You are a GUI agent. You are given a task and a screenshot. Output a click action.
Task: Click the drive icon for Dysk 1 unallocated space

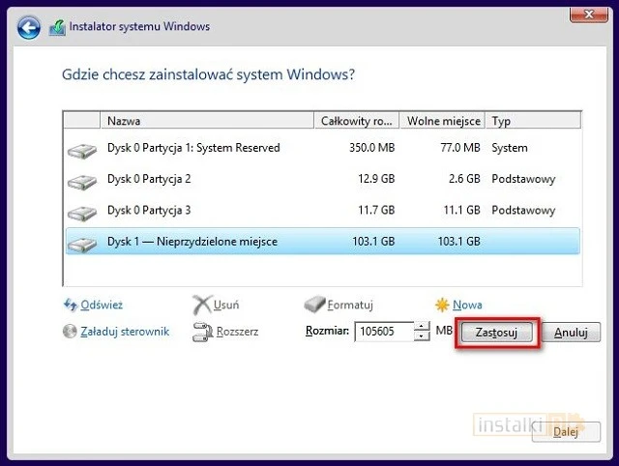click(x=82, y=244)
